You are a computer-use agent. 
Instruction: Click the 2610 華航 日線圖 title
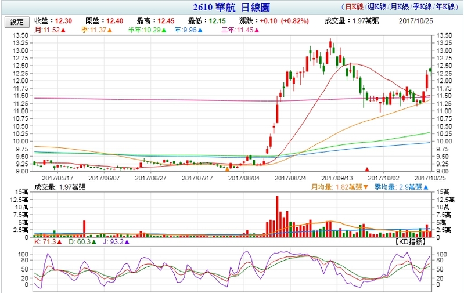tap(232, 8)
